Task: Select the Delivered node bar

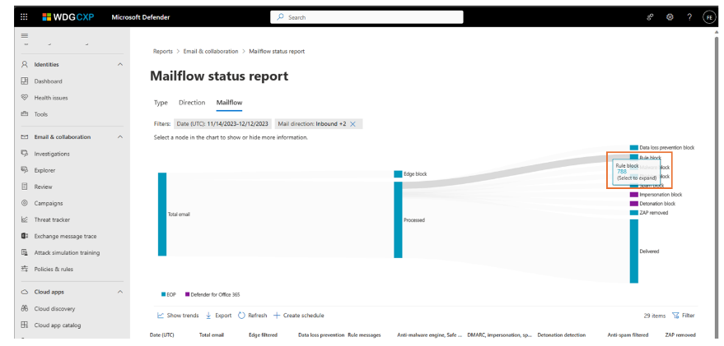Action: 634,251
